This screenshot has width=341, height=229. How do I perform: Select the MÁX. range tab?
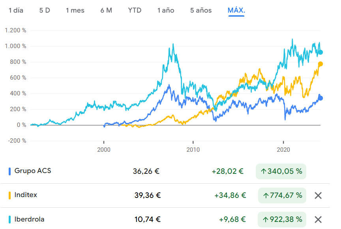(236, 11)
